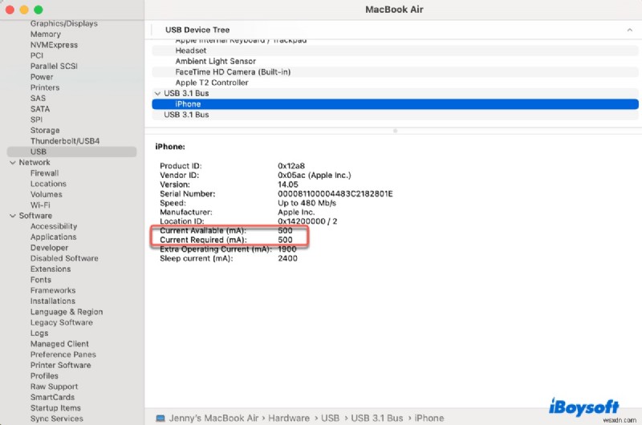Open Profiles in sidebar
642x425 pixels.
[x=44, y=375]
